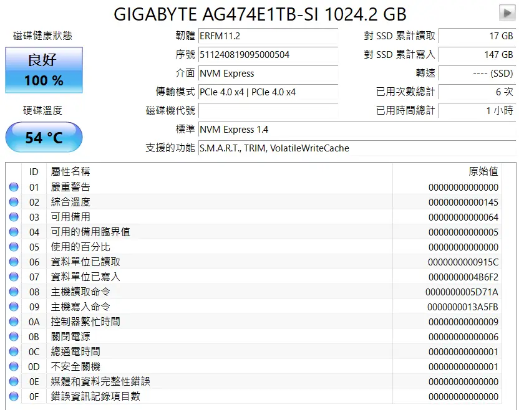Click the 支援的功能 field listing S.M.A.R.T.

(356, 148)
